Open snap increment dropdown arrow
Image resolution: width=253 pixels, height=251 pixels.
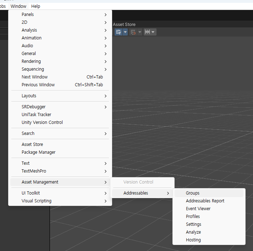coord(140,32)
